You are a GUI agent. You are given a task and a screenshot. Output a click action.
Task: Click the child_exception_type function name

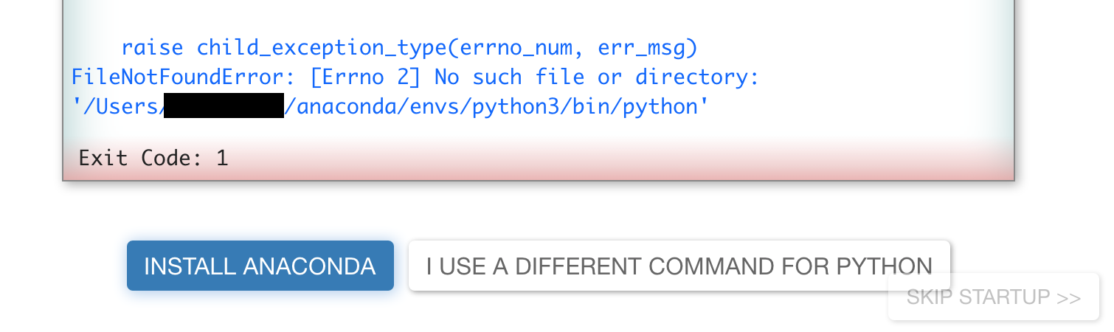[322, 48]
